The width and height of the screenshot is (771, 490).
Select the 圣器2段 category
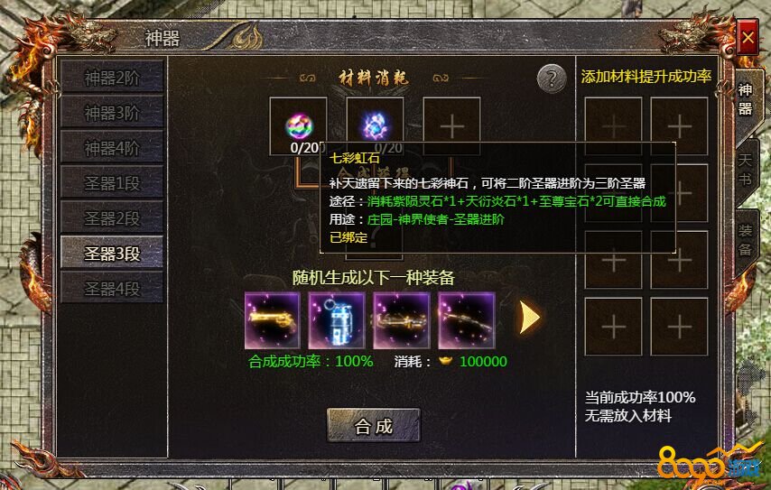coord(112,218)
